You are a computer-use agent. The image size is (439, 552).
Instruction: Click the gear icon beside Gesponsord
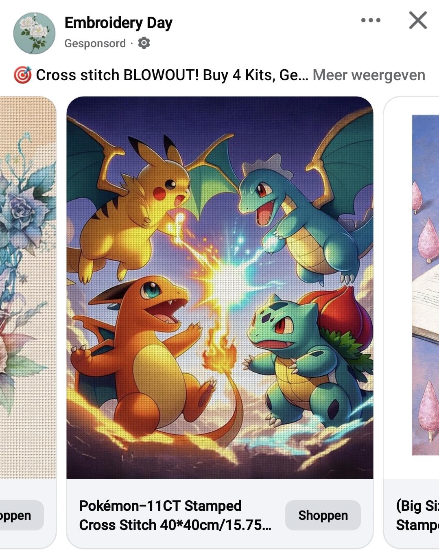pos(144,43)
